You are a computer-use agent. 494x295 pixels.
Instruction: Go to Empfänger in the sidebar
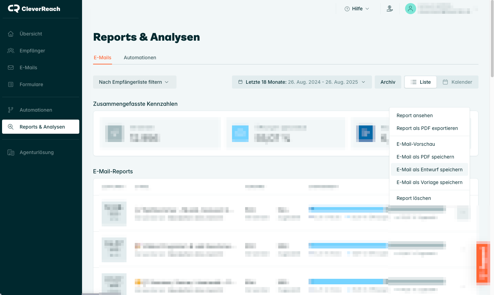coord(32,51)
